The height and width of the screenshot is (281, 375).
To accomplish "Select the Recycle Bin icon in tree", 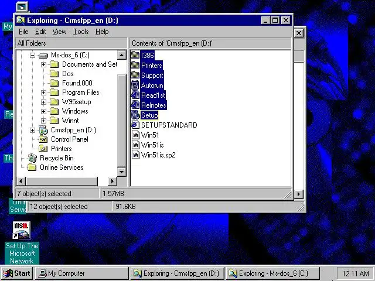I will (32, 158).
